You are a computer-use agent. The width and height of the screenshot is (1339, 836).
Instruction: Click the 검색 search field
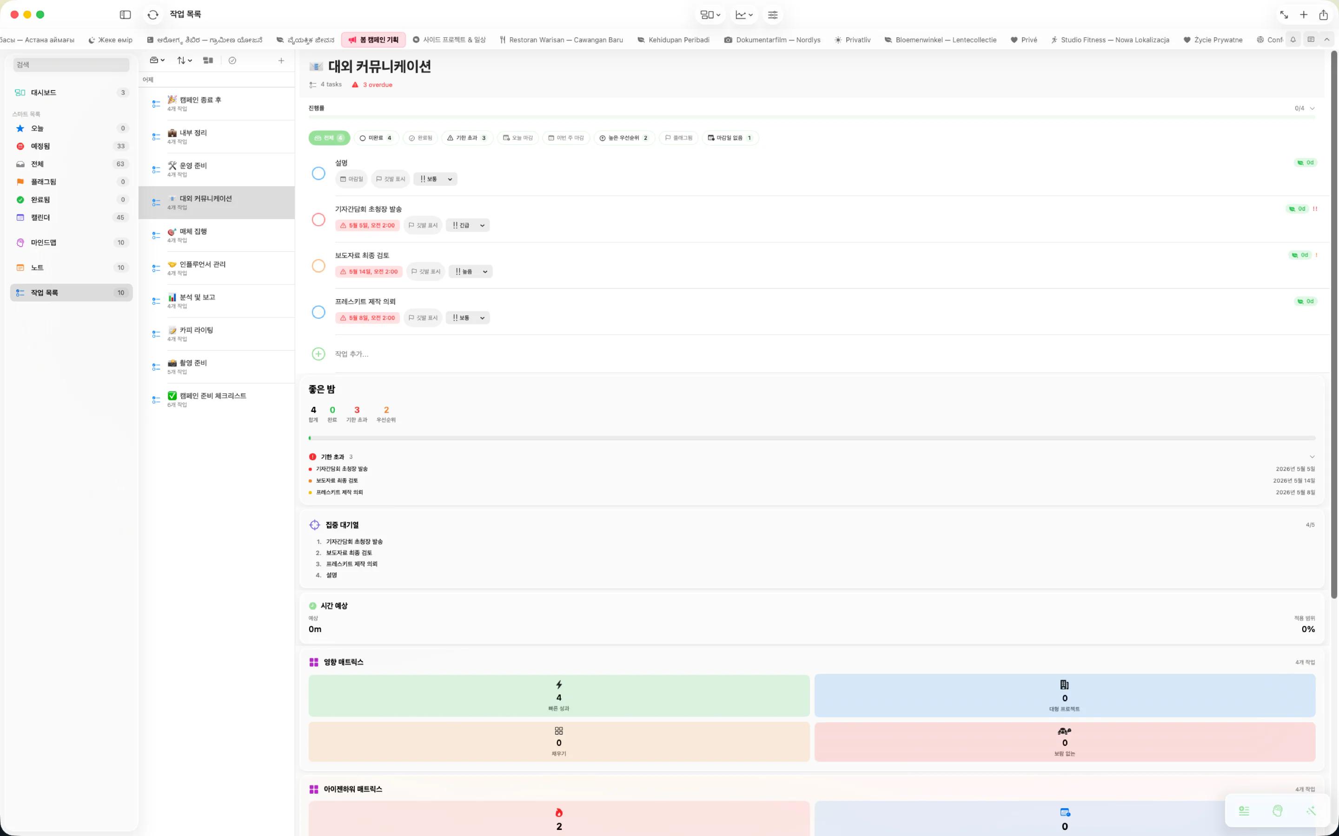tap(72, 65)
